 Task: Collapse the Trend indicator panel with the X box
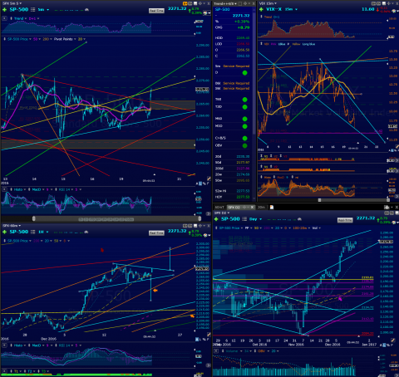pos(4,18)
